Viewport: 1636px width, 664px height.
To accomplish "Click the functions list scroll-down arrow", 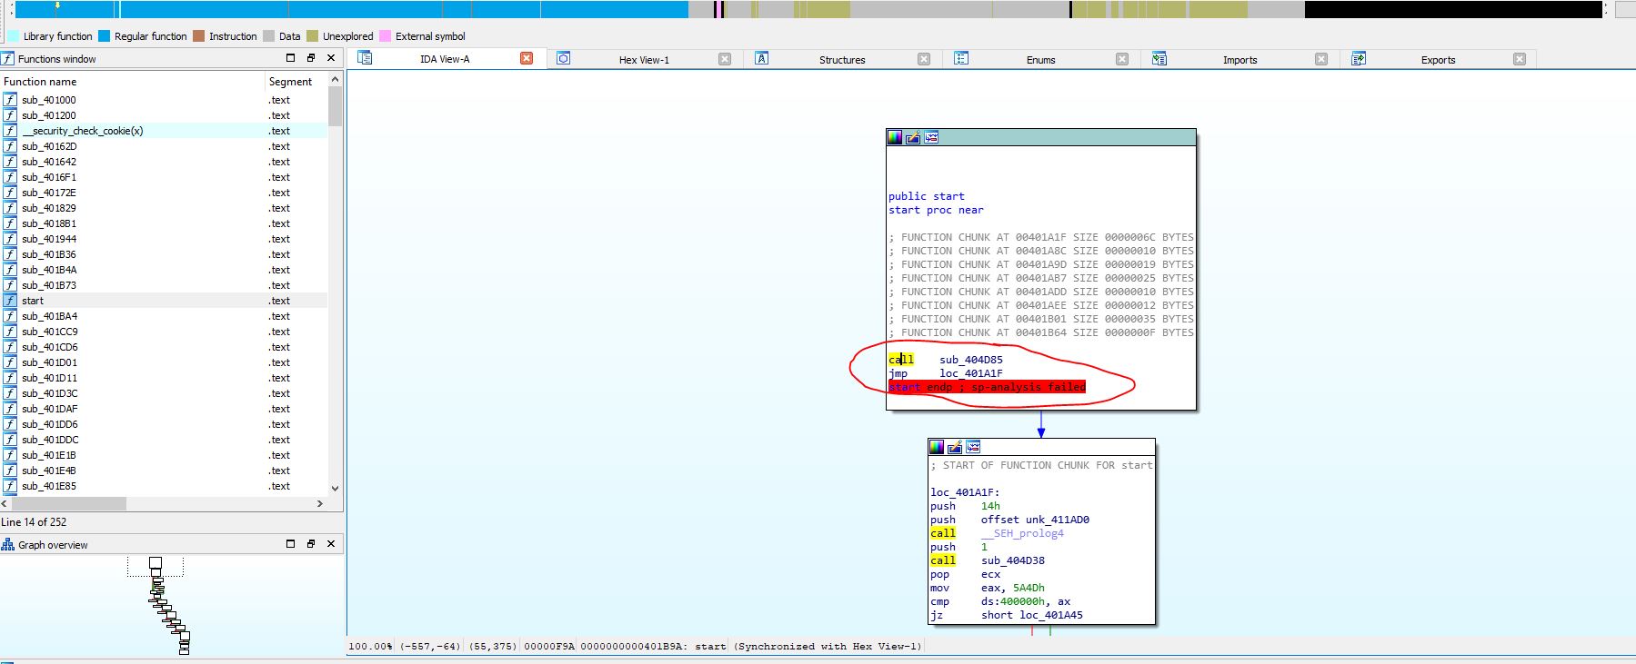I will 335,488.
